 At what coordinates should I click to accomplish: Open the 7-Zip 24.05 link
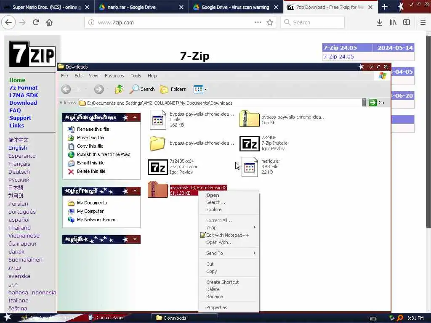coord(339,57)
